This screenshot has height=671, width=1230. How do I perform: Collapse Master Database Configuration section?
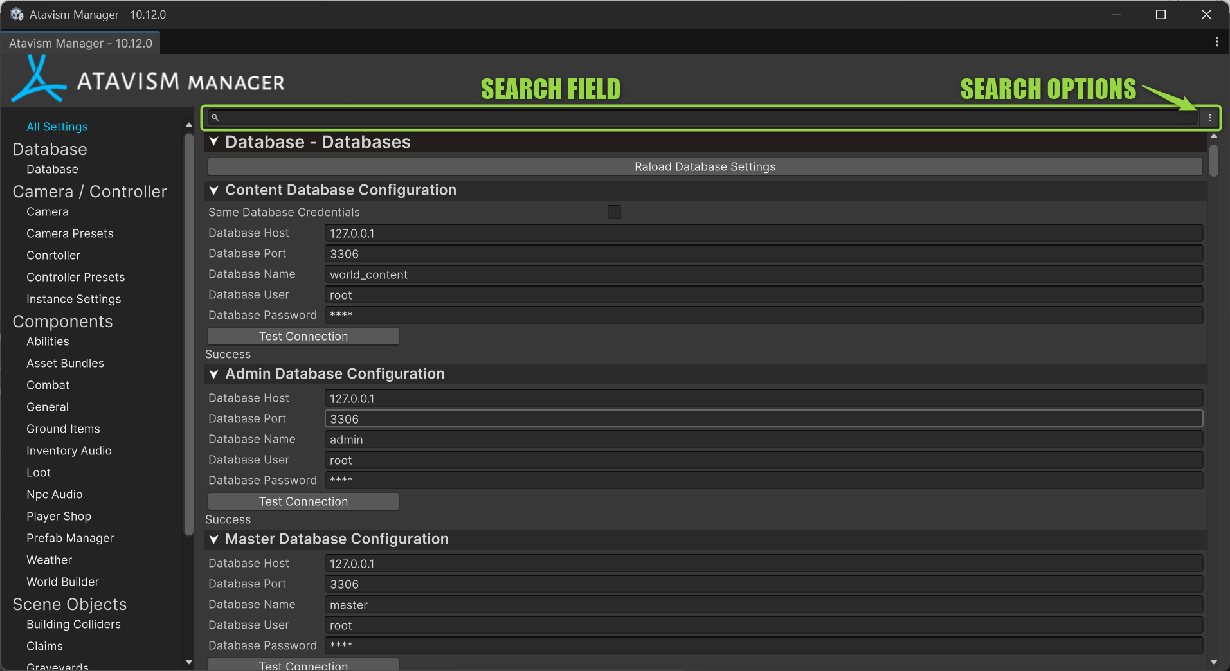[214, 539]
